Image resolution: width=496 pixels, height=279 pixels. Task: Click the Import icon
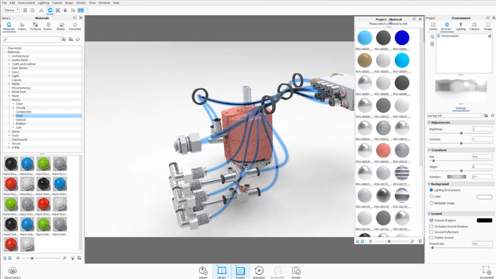pyautogui.click(x=203, y=271)
